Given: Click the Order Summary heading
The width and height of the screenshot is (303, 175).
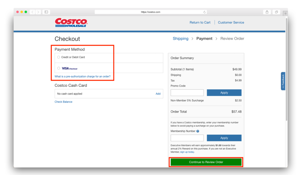Looking at the screenshot, I should coord(182,58).
